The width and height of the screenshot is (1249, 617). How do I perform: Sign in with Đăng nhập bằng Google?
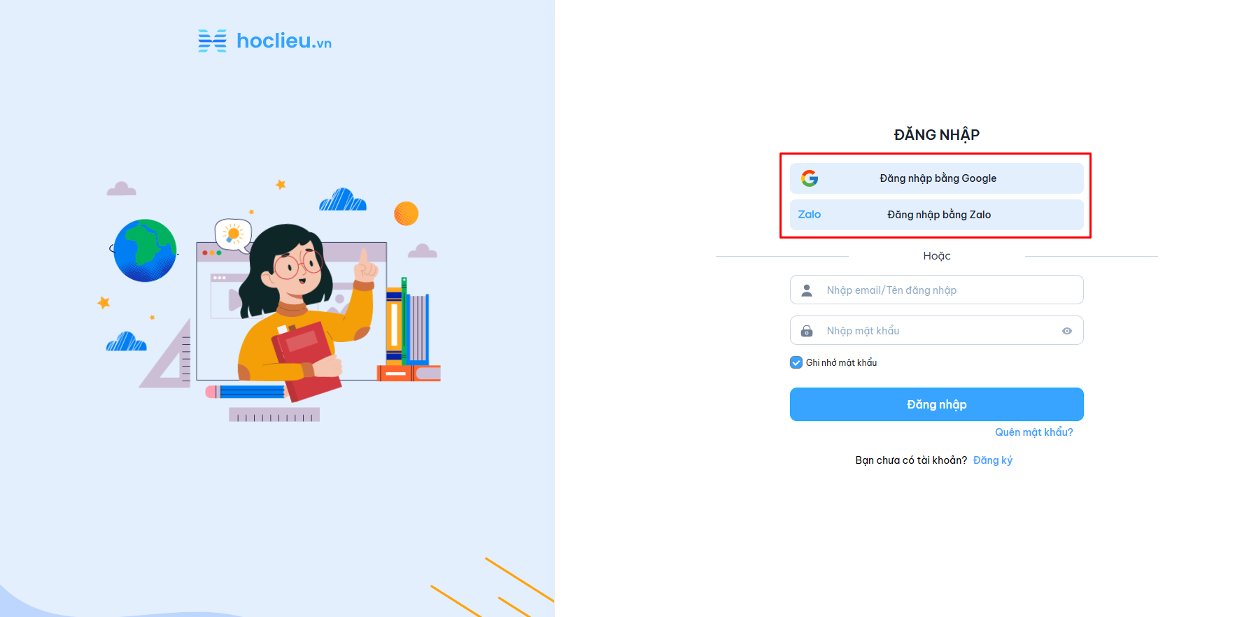(937, 178)
